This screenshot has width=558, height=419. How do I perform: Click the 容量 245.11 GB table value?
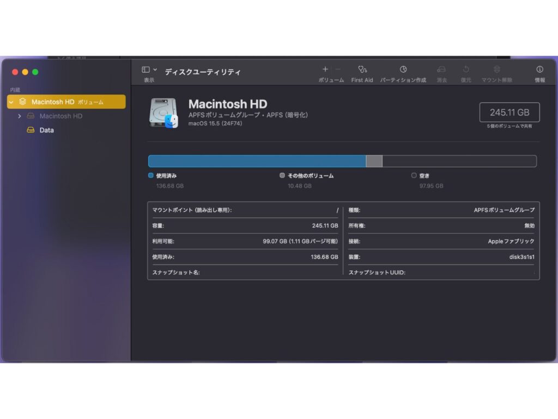[x=325, y=226]
